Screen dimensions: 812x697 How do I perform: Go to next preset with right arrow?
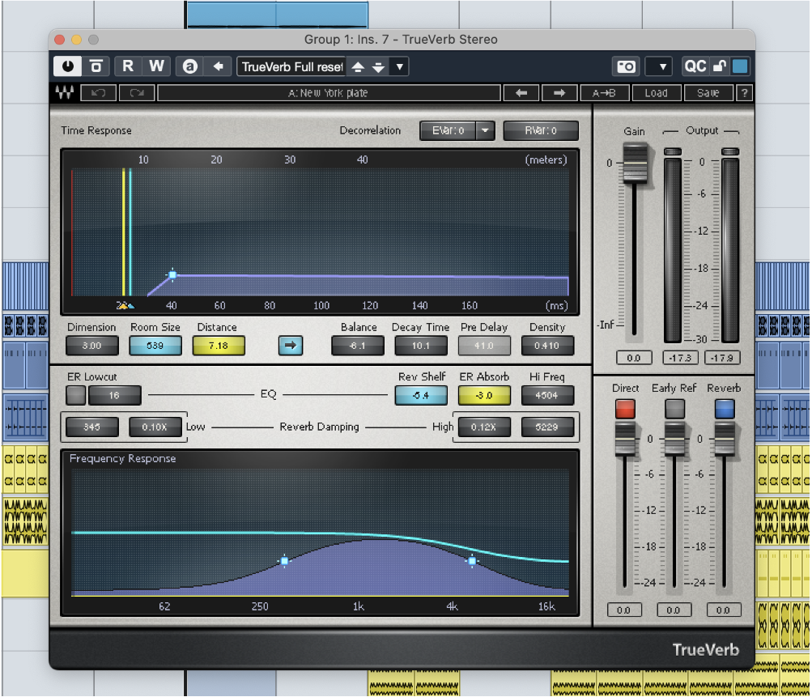tap(559, 93)
